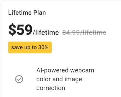
Task: Click the AI-powered webcam feature line
Action: point(65,70)
